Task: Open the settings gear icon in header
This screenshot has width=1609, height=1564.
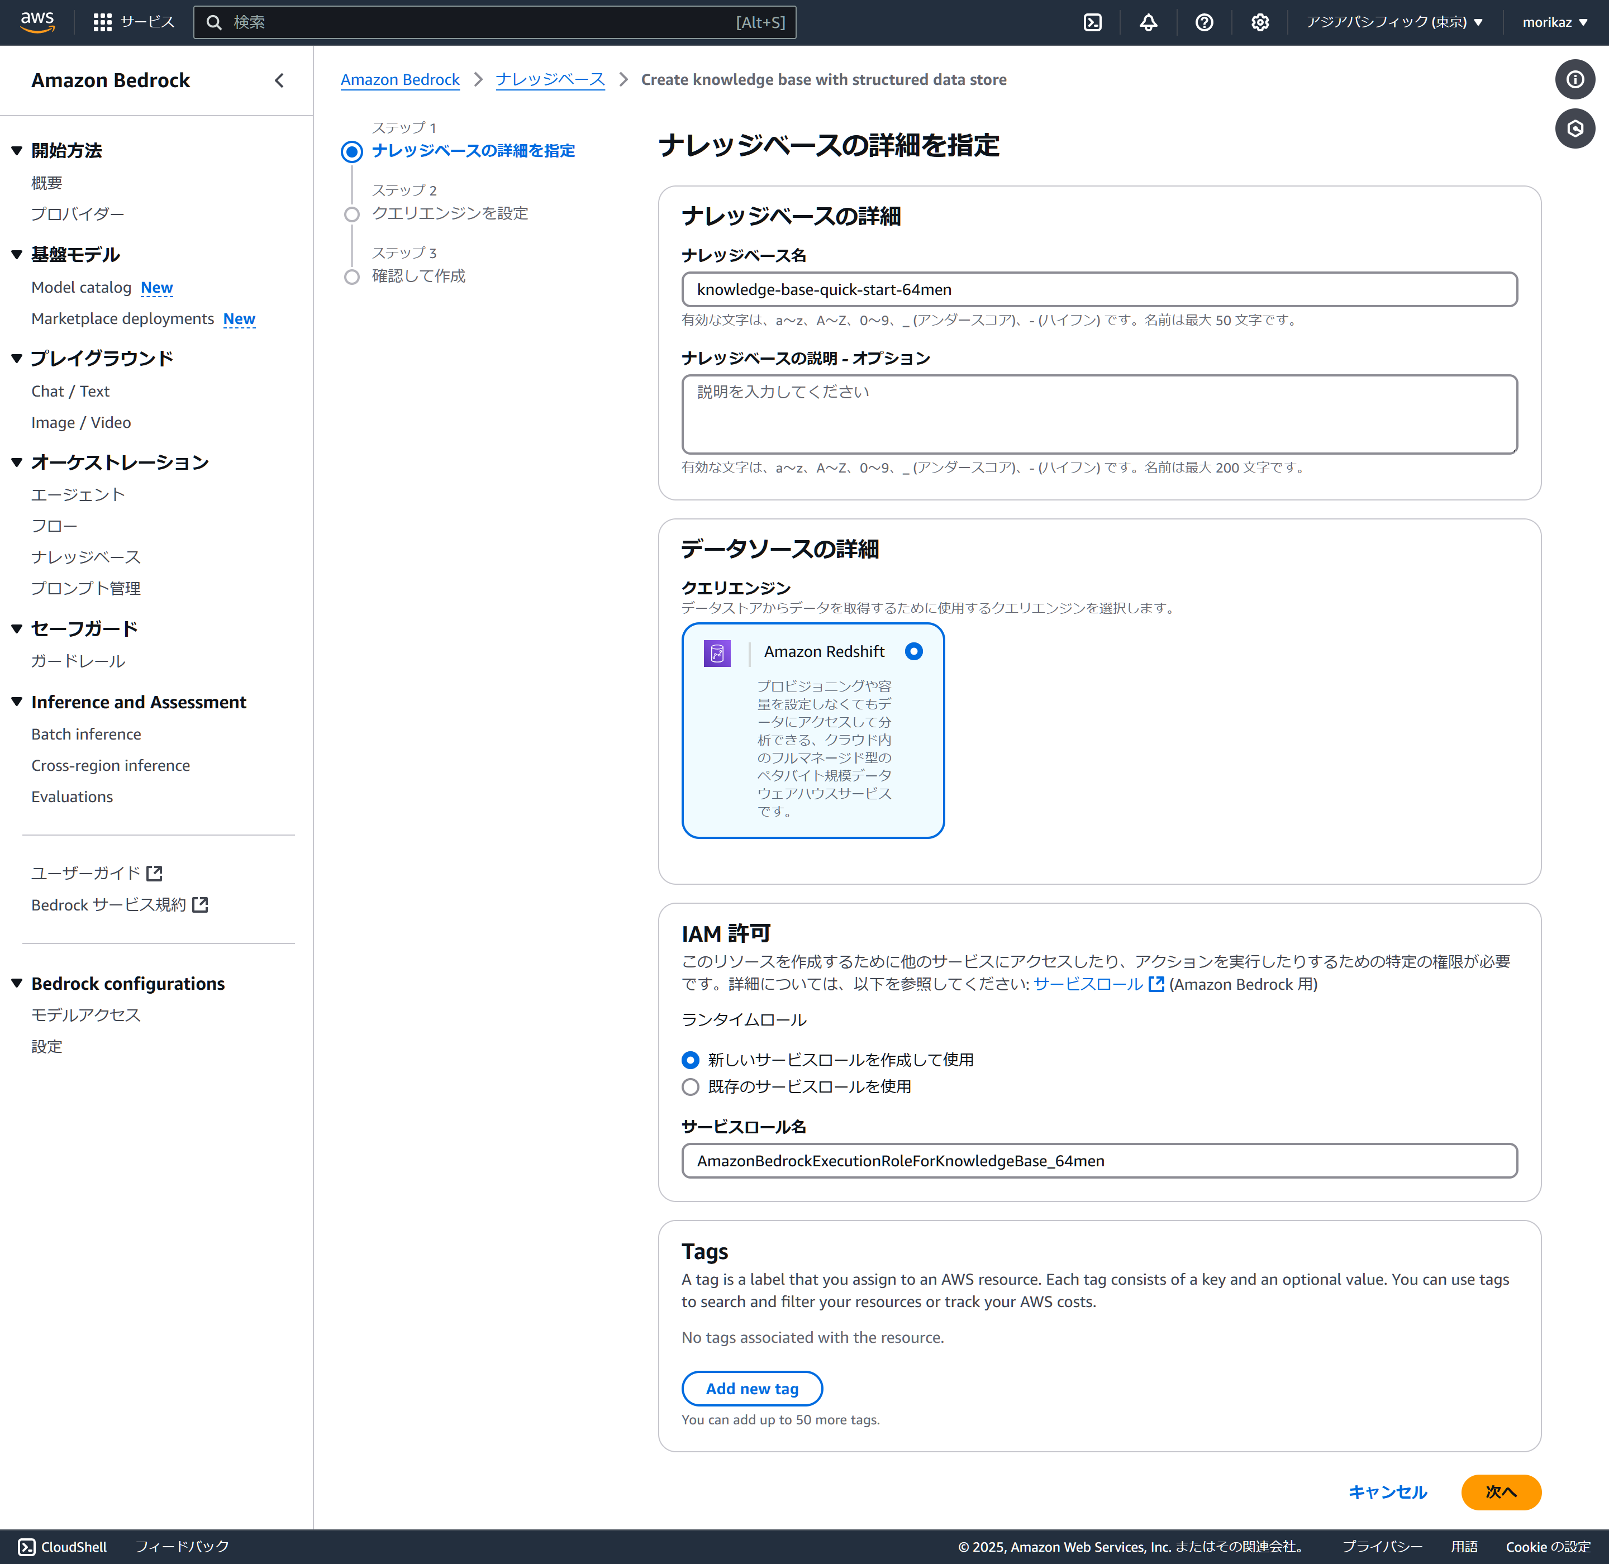Action: [x=1260, y=22]
